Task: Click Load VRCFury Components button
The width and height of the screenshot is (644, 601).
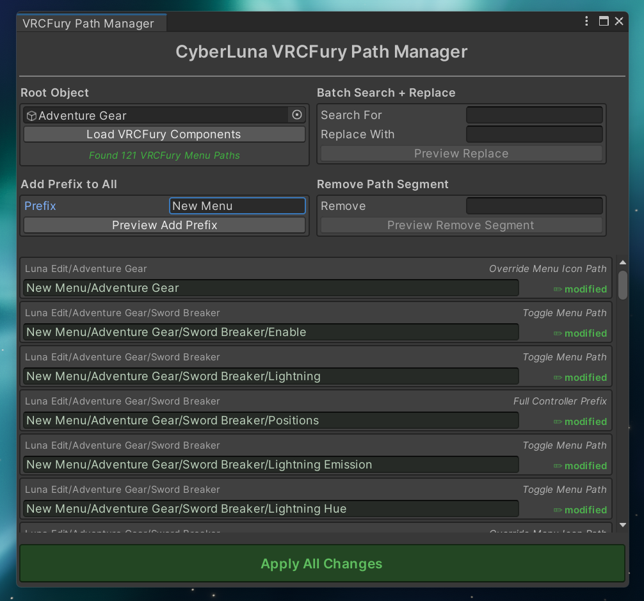Action: (165, 134)
